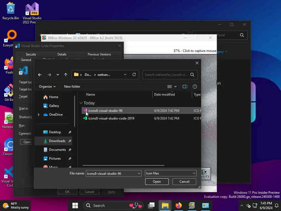Open recent locations chevron in file dialog
Image resolution: width=281 pixels, height=211 pixels.
pos(58,75)
